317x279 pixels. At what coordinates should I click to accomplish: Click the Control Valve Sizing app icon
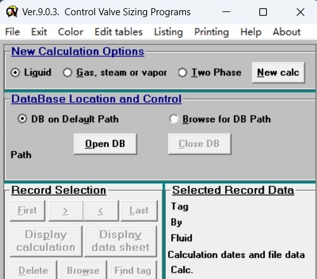(x=12, y=12)
